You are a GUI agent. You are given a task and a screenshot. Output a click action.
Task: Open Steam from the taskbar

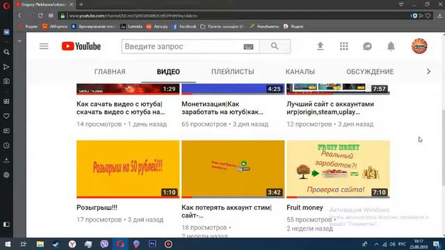point(56,244)
